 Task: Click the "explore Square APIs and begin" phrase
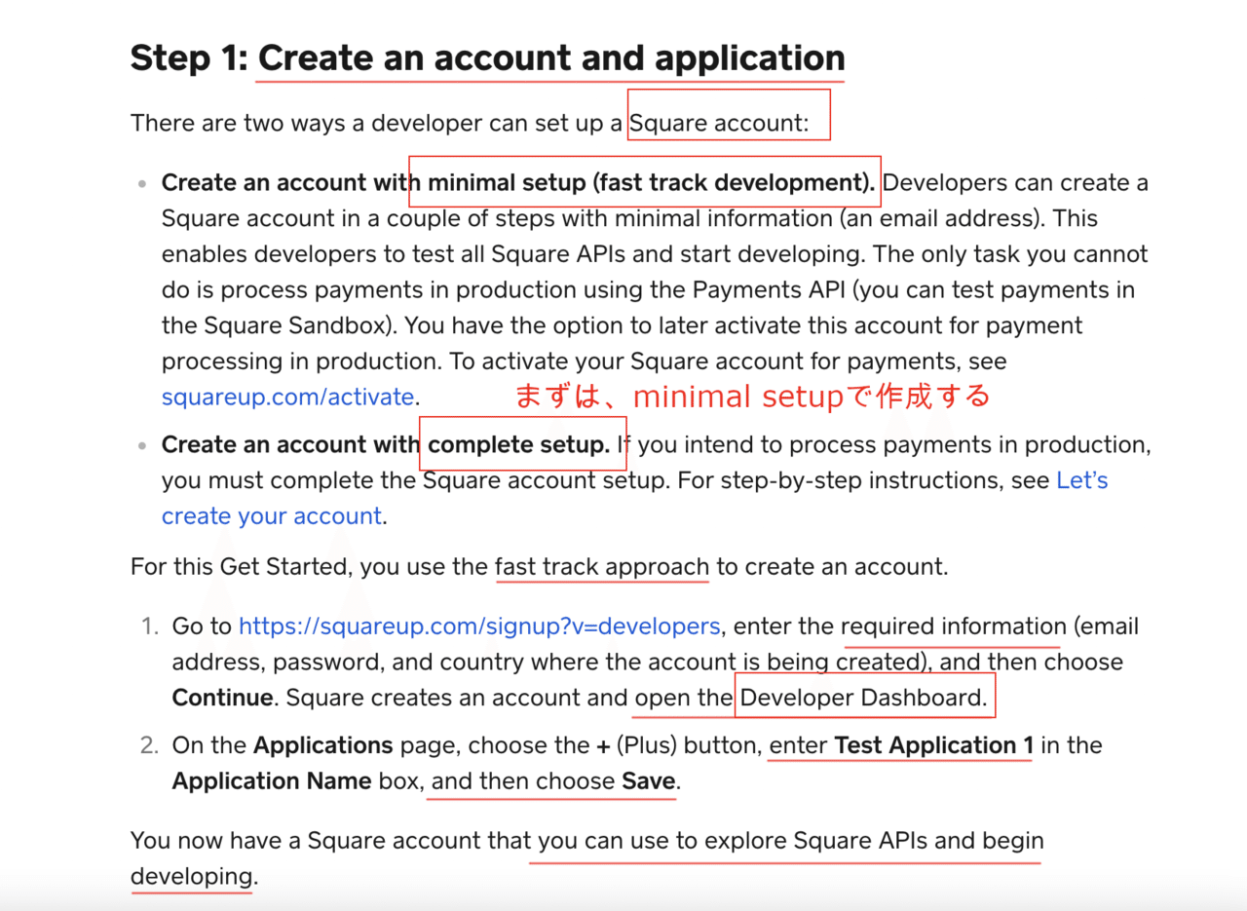(874, 841)
